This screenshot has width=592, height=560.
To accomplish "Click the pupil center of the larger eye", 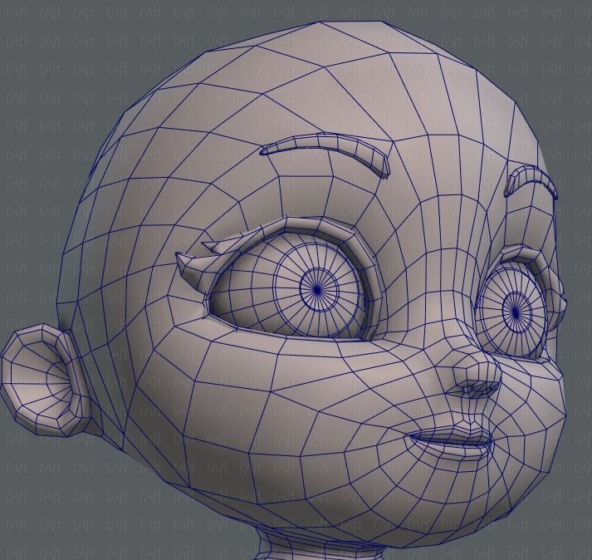I will coord(317,290).
